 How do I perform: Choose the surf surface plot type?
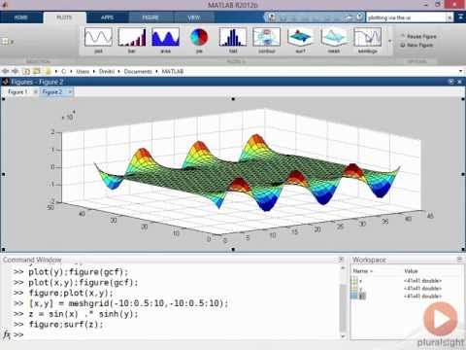(300, 41)
